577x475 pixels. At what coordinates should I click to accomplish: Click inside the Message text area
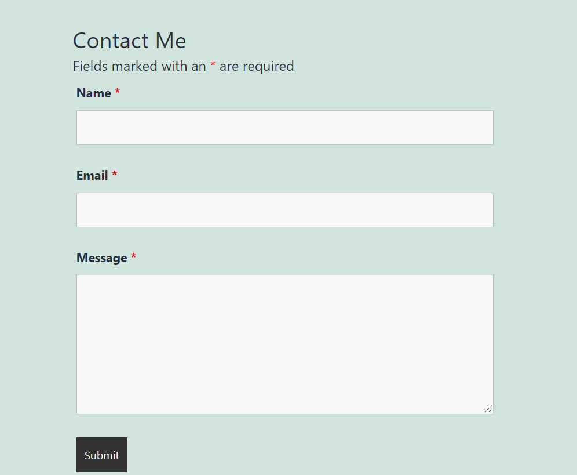(284, 344)
